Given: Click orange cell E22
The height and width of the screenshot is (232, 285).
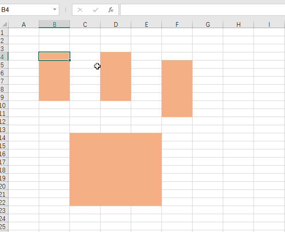Looking at the screenshot, I should click(x=146, y=202).
